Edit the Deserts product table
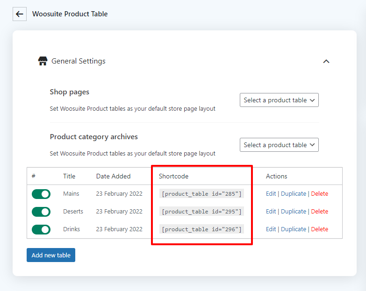Viewport: 366px width, 291px height. coord(271,212)
